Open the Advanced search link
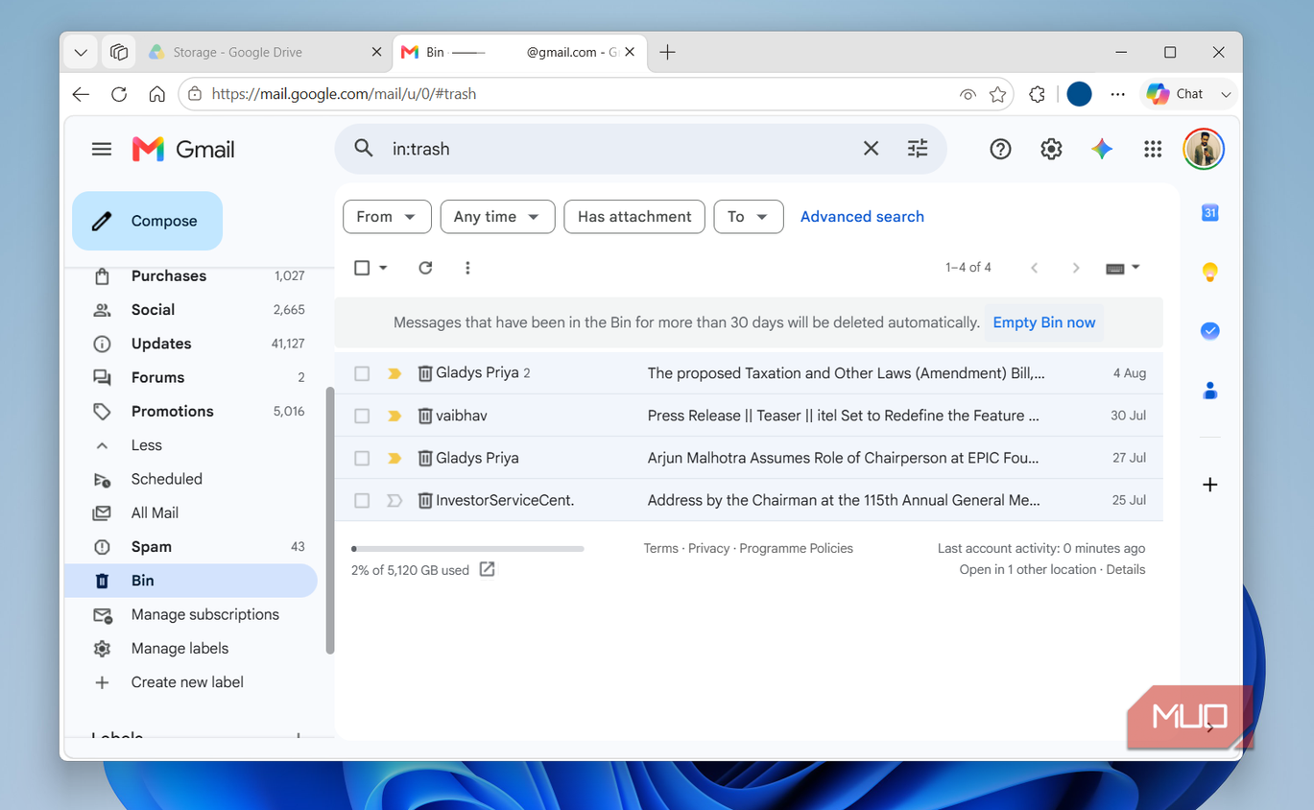This screenshot has width=1314, height=810. tap(862, 217)
